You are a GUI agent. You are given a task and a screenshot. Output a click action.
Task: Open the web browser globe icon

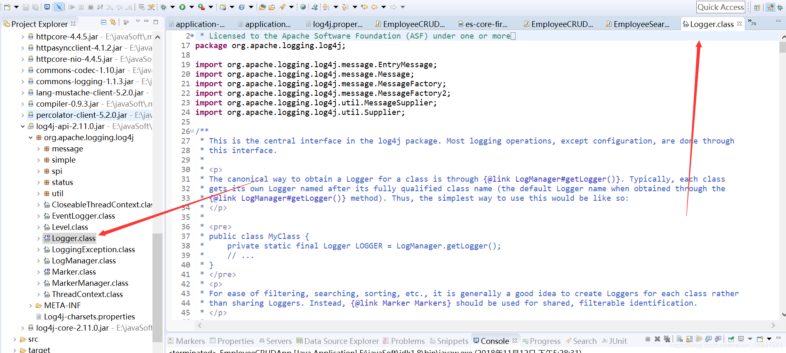303,7
